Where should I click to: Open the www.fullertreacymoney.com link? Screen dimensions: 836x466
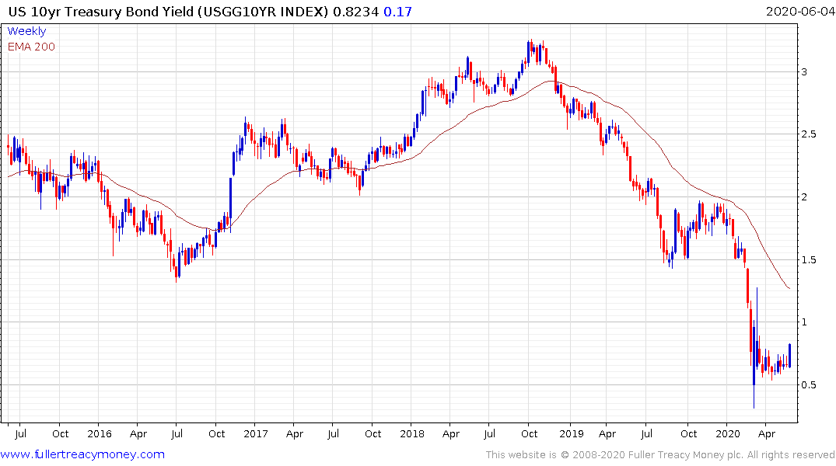(x=82, y=454)
